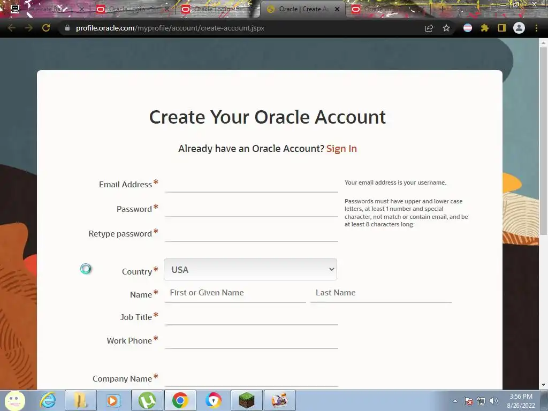Click the First or Given Name field

(235, 293)
